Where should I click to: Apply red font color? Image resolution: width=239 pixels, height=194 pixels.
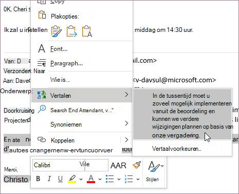91,179
